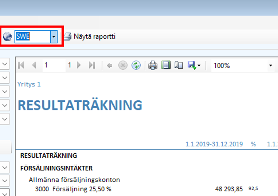Refresh the report with green arrows icon
This screenshot has width=278, height=196.
tap(136, 65)
